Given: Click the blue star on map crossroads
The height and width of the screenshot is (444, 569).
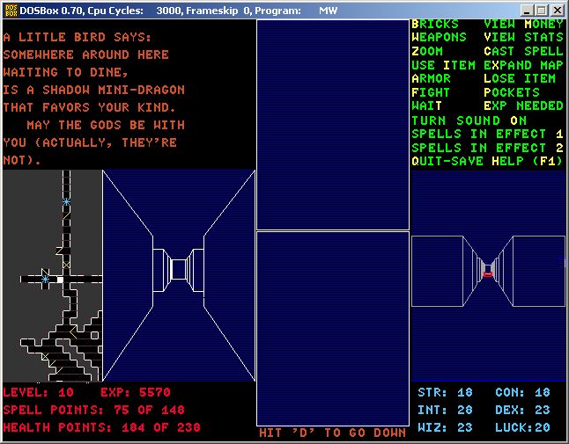Looking at the screenshot, I should [46, 279].
